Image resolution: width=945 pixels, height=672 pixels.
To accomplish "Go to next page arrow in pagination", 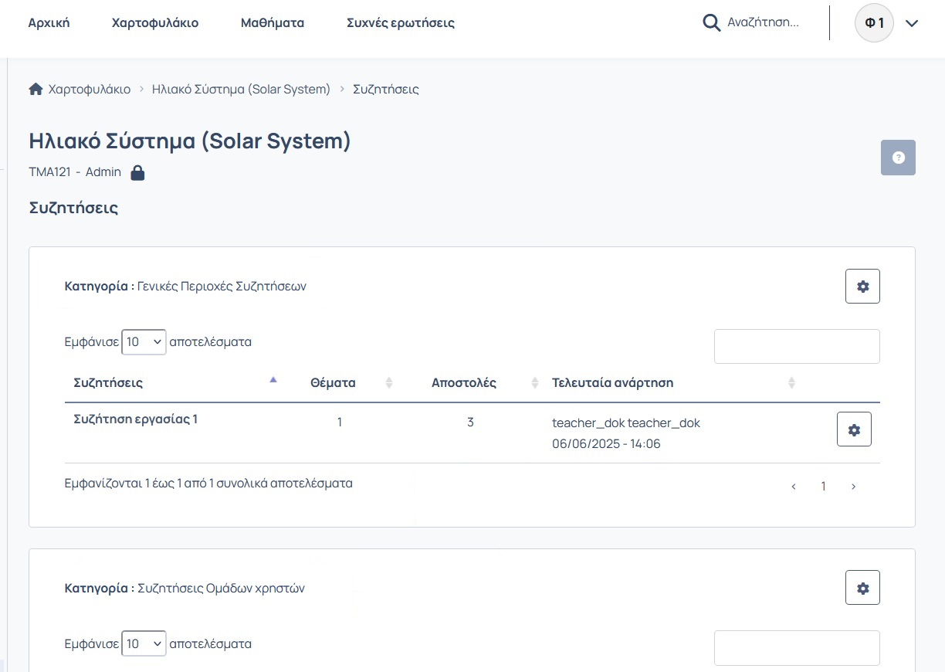I will (x=853, y=487).
